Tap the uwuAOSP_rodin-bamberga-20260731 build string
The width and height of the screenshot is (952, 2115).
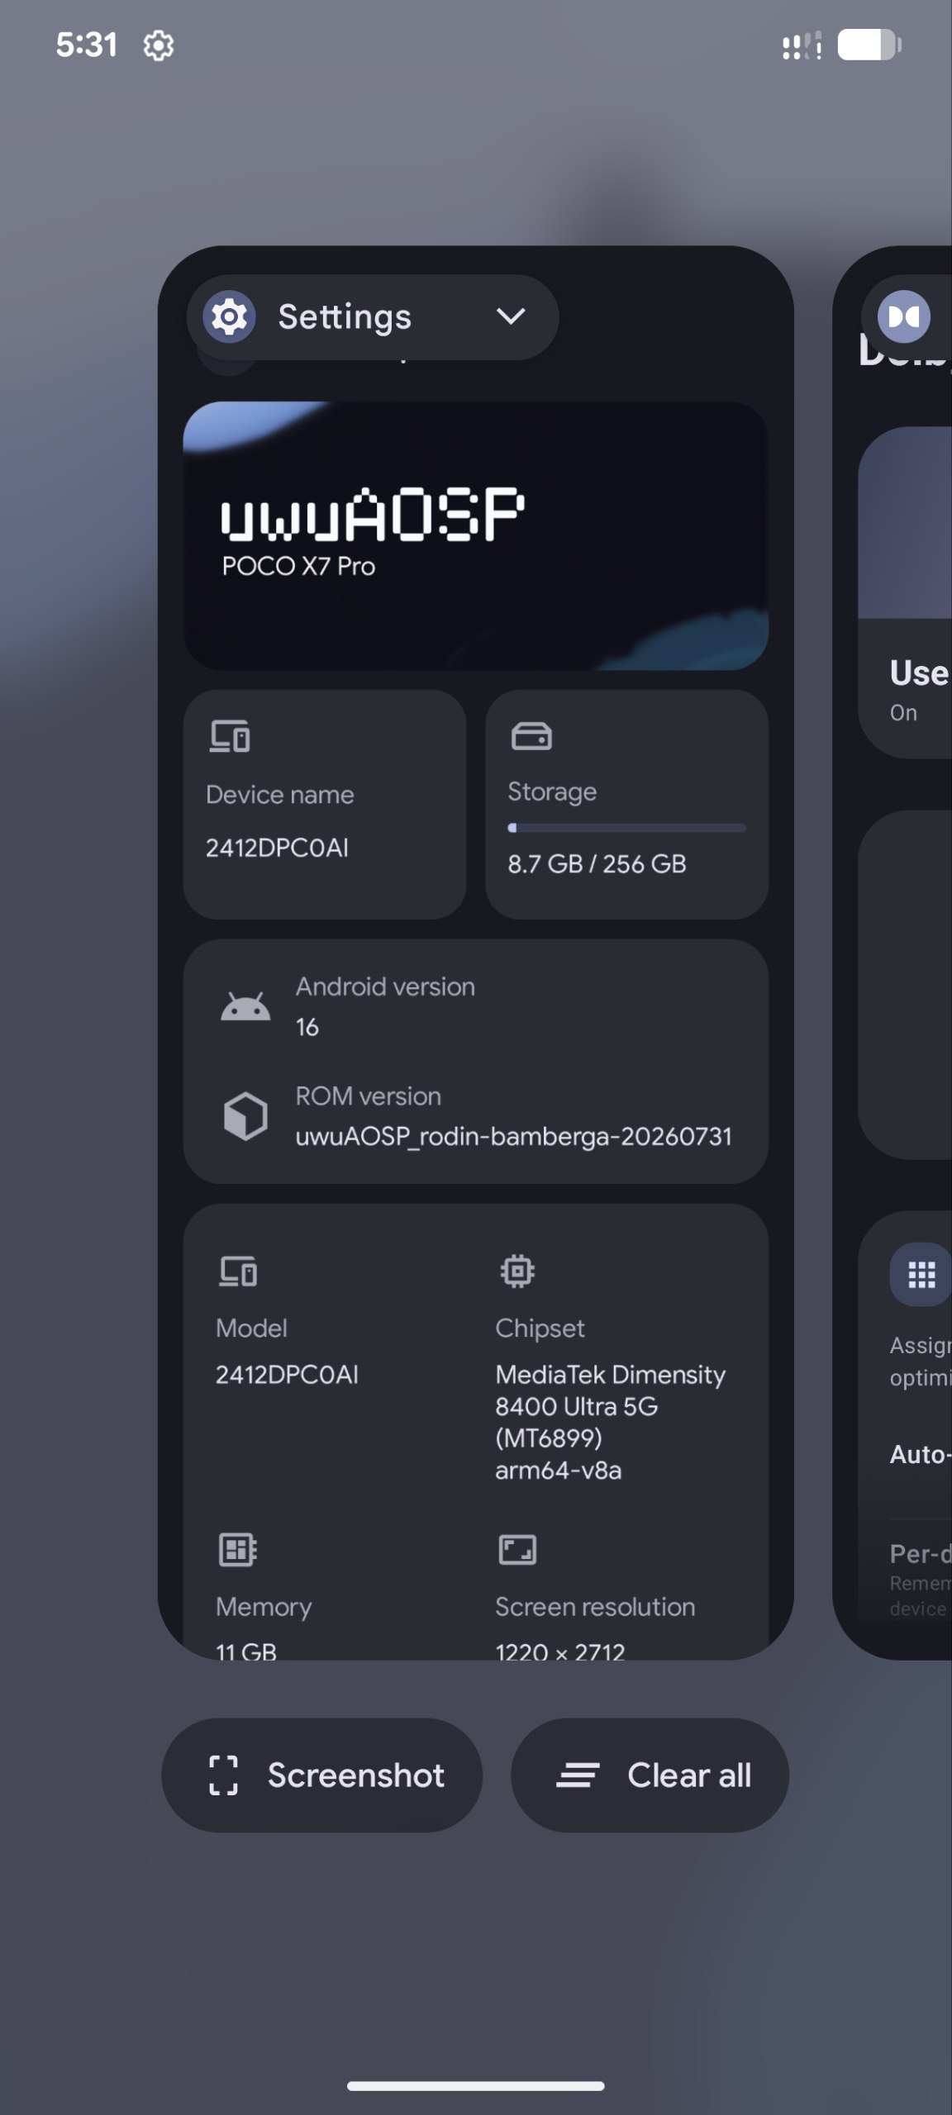[x=514, y=1137]
